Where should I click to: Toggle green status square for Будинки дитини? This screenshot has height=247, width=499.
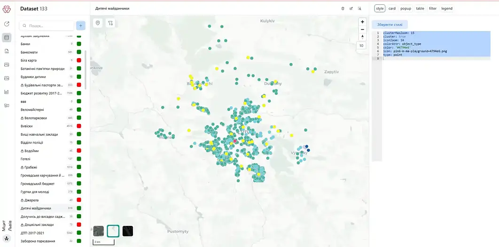point(79,77)
